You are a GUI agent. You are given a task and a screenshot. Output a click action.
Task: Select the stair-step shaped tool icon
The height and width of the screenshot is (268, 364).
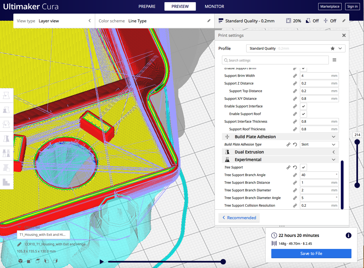(6, 182)
